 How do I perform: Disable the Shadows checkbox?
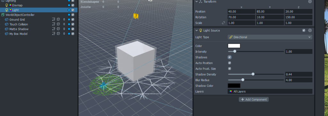229,57
